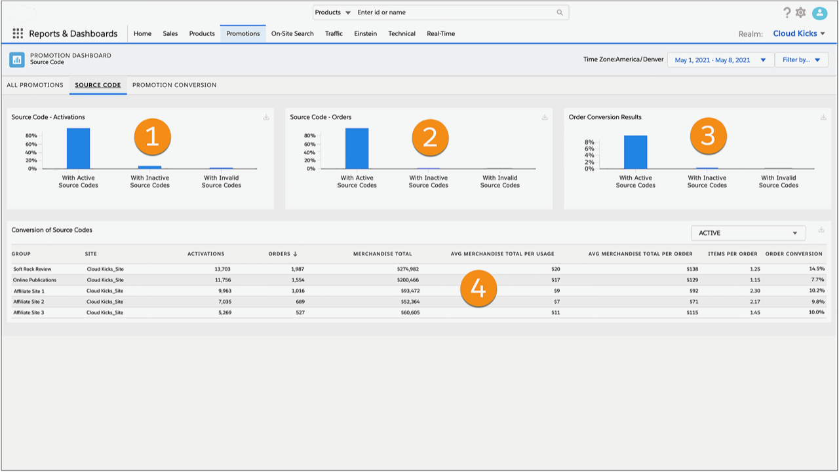Click the 14.5% order conversion value
839x472 pixels.
pos(817,269)
